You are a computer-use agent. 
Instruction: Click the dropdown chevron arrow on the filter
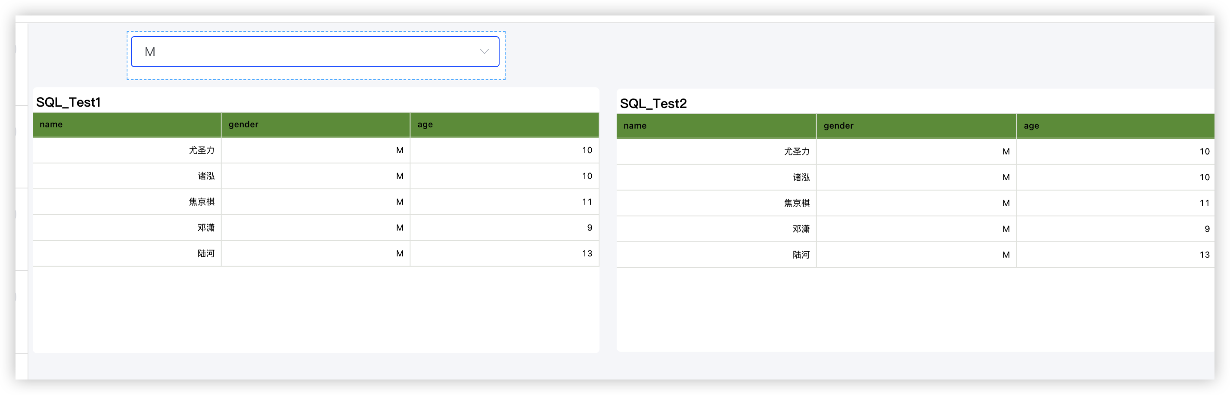tap(484, 51)
